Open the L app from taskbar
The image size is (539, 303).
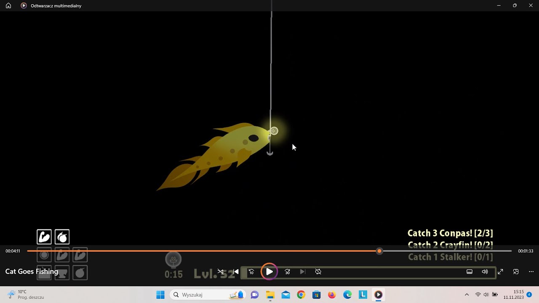(363, 295)
